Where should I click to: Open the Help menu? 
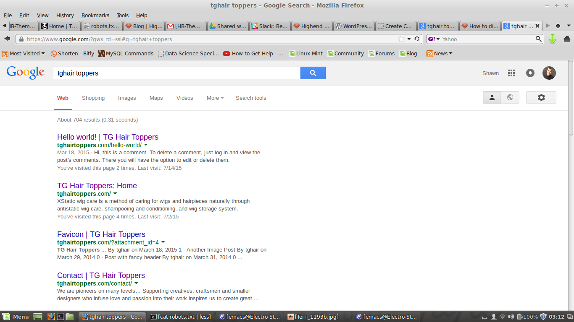tap(142, 15)
